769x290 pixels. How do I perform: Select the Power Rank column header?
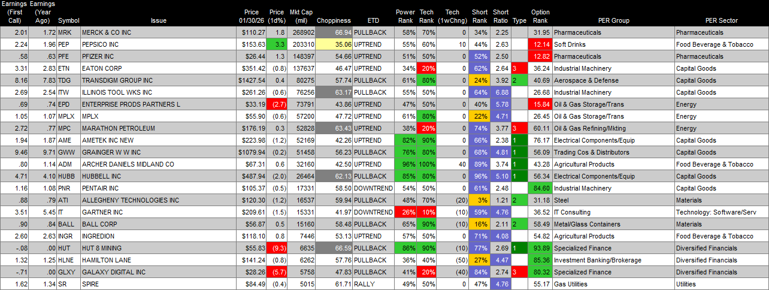coord(405,16)
